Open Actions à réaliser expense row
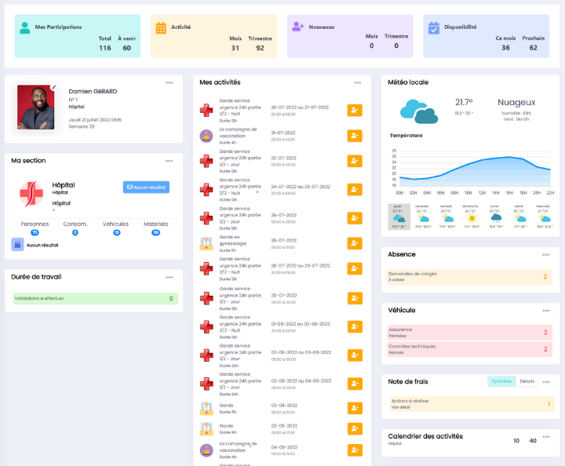 (x=472, y=404)
